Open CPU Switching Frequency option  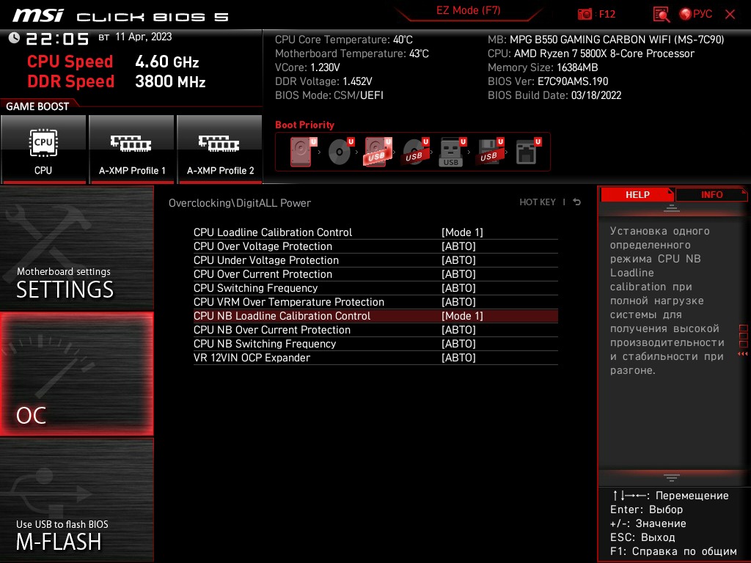(375, 287)
